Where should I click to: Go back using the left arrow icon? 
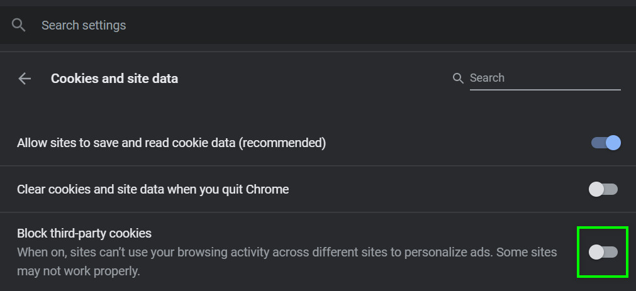(x=25, y=79)
